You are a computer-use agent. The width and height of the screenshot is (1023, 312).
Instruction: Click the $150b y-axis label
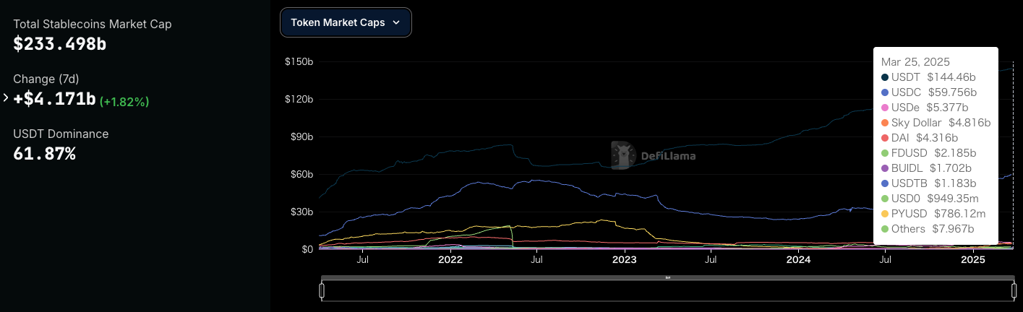[x=299, y=62]
